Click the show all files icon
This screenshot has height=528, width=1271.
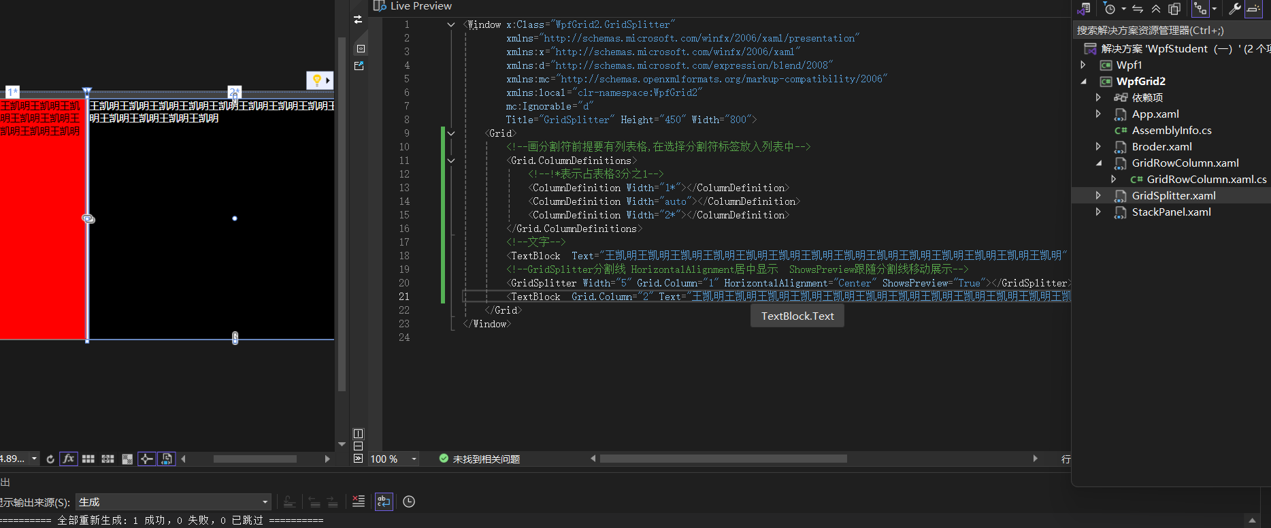click(1174, 9)
